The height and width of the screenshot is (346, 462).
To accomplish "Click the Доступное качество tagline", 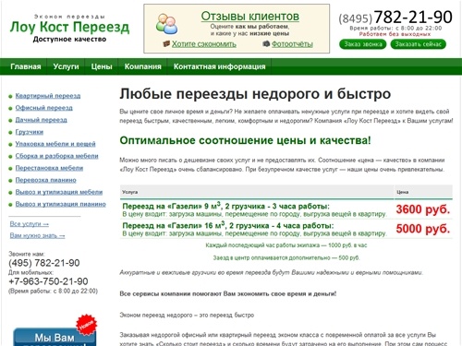I will 69,39.
